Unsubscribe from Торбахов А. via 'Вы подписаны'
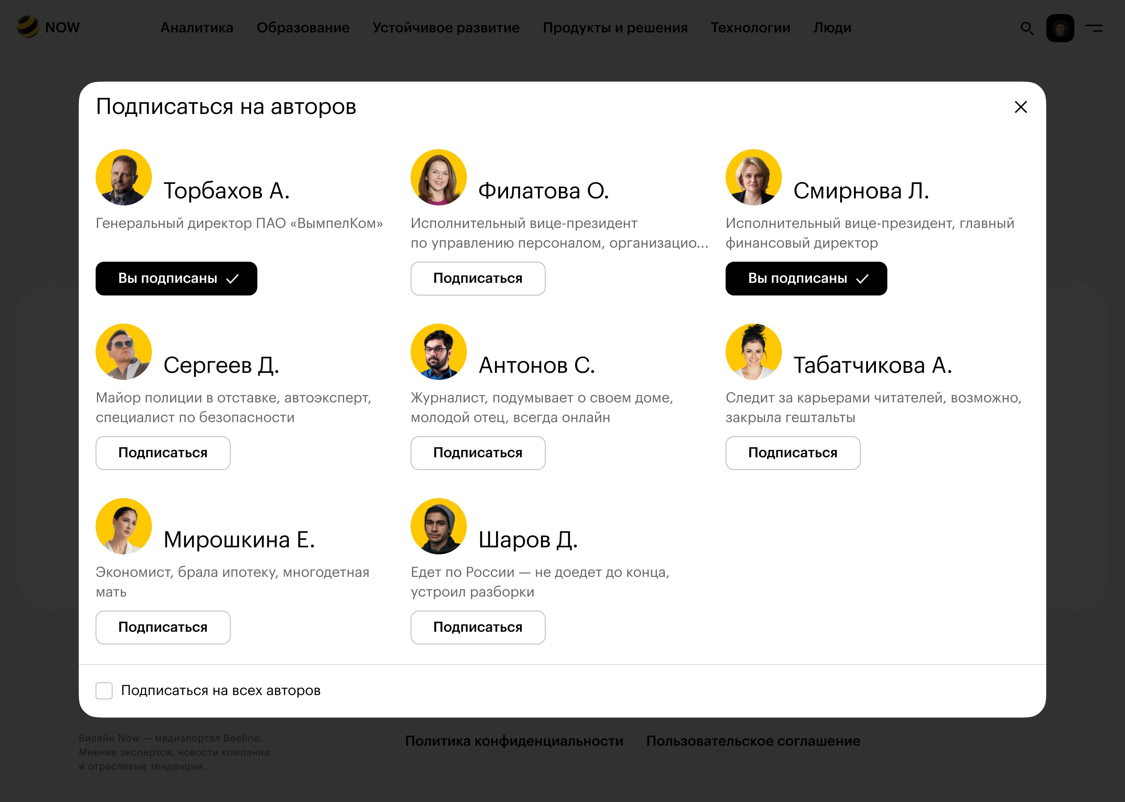The height and width of the screenshot is (802, 1125). click(176, 279)
